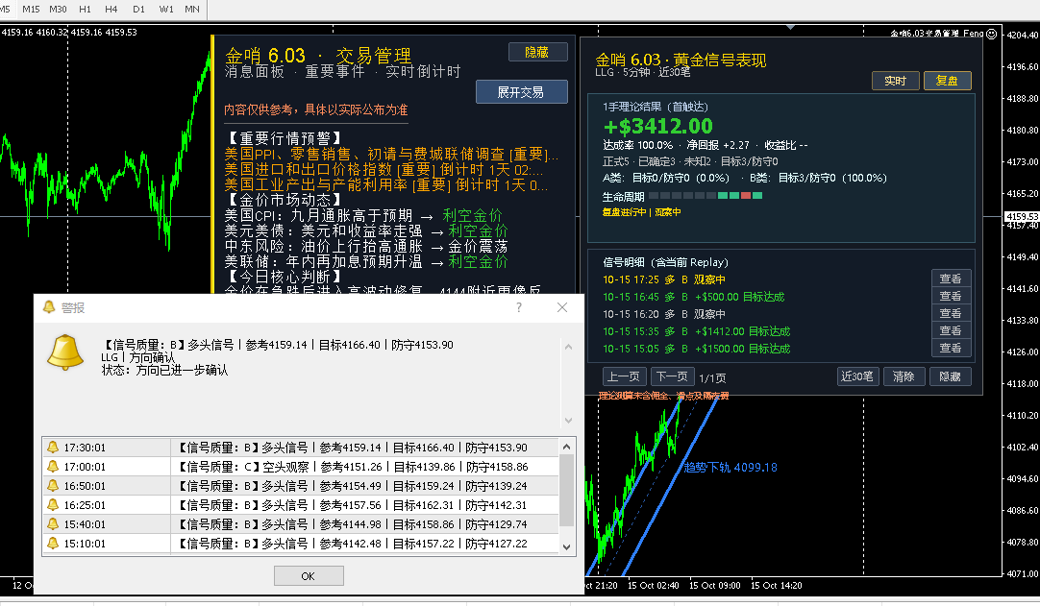Confirm alert dialog with OK
The height and width of the screenshot is (606, 1040).
[x=309, y=576]
